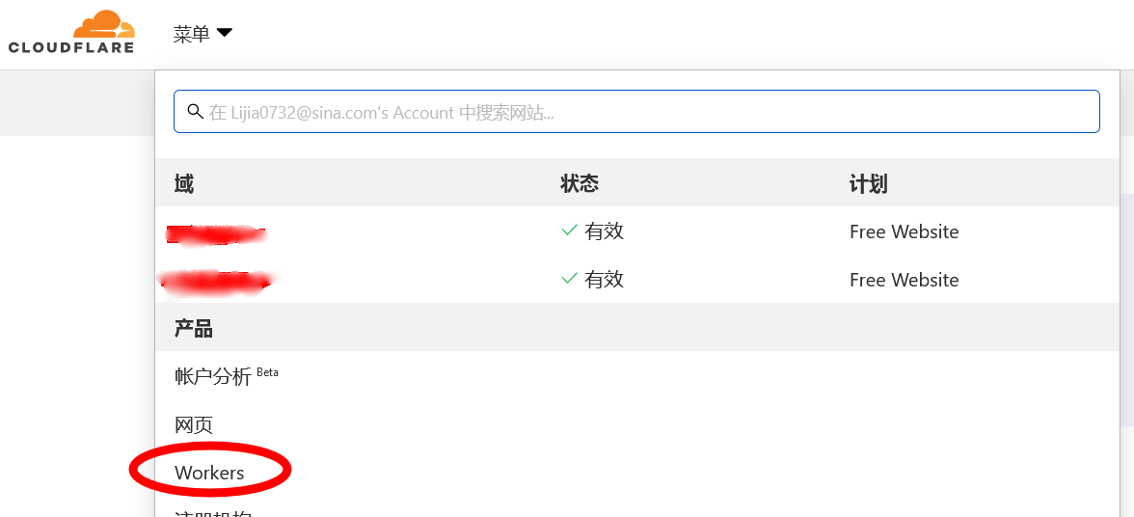Select first row's Free Website plan
Viewport: 1134px width, 517px height.
click(x=904, y=231)
